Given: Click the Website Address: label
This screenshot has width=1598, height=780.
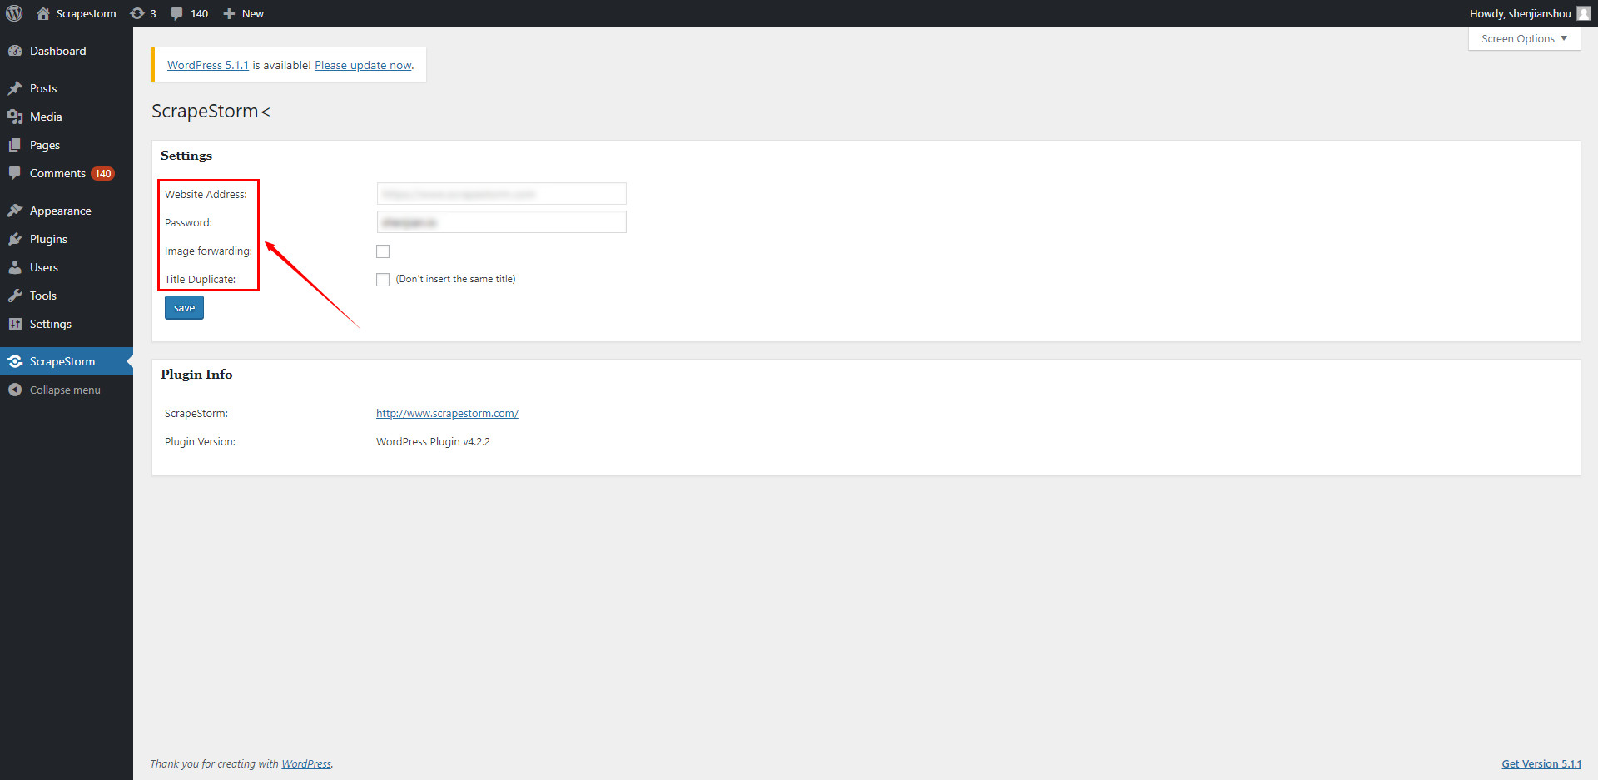Looking at the screenshot, I should pos(206,194).
